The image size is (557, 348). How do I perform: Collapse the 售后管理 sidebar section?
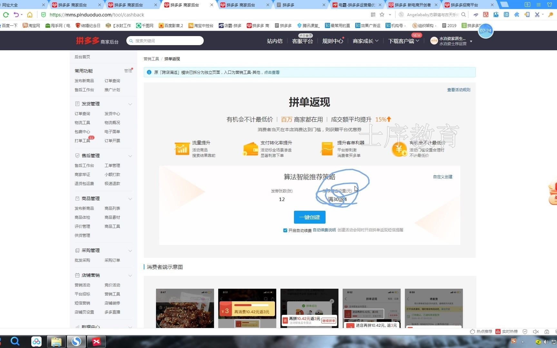click(130, 156)
